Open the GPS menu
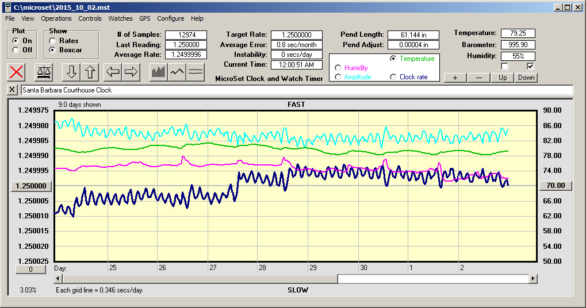This screenshot has width=586, height=308. tap(145, 18)
